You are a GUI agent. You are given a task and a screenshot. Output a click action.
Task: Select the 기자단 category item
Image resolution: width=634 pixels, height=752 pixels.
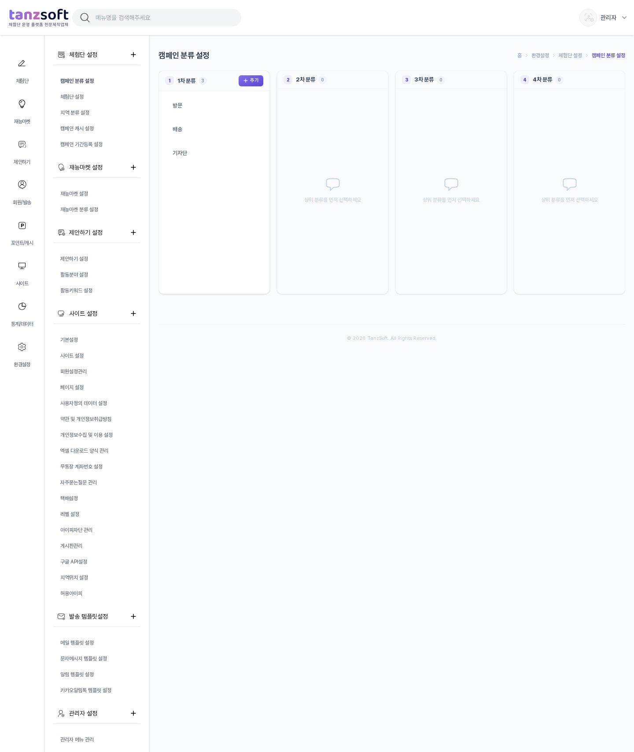pyautogui.click(x=214, y=153)
